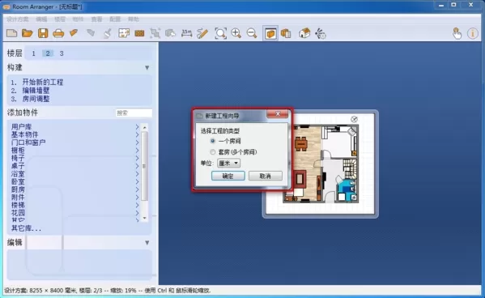The height and width of the screenshot is (298, 485).
Task: Click the zoom out magnifier icon
Action: (252, 33)
